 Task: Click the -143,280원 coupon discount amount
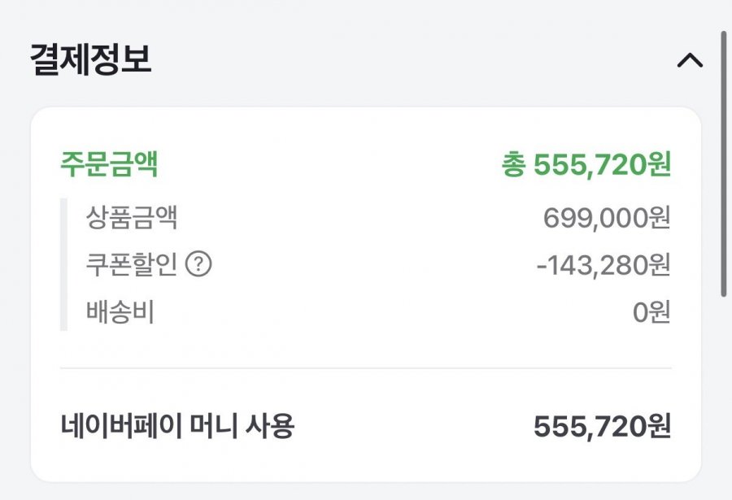tap(603, 265)
